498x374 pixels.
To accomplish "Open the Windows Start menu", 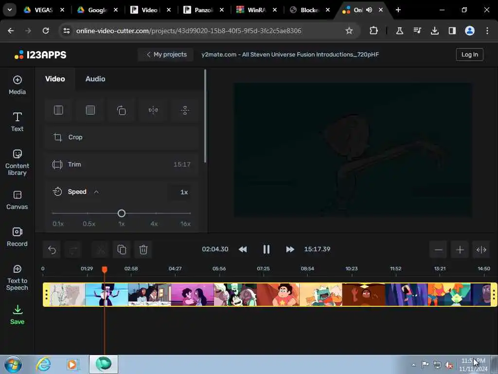I will coord(13,364).
